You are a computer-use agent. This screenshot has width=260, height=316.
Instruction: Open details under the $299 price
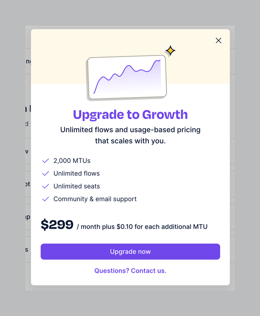[x=58, y=224]
